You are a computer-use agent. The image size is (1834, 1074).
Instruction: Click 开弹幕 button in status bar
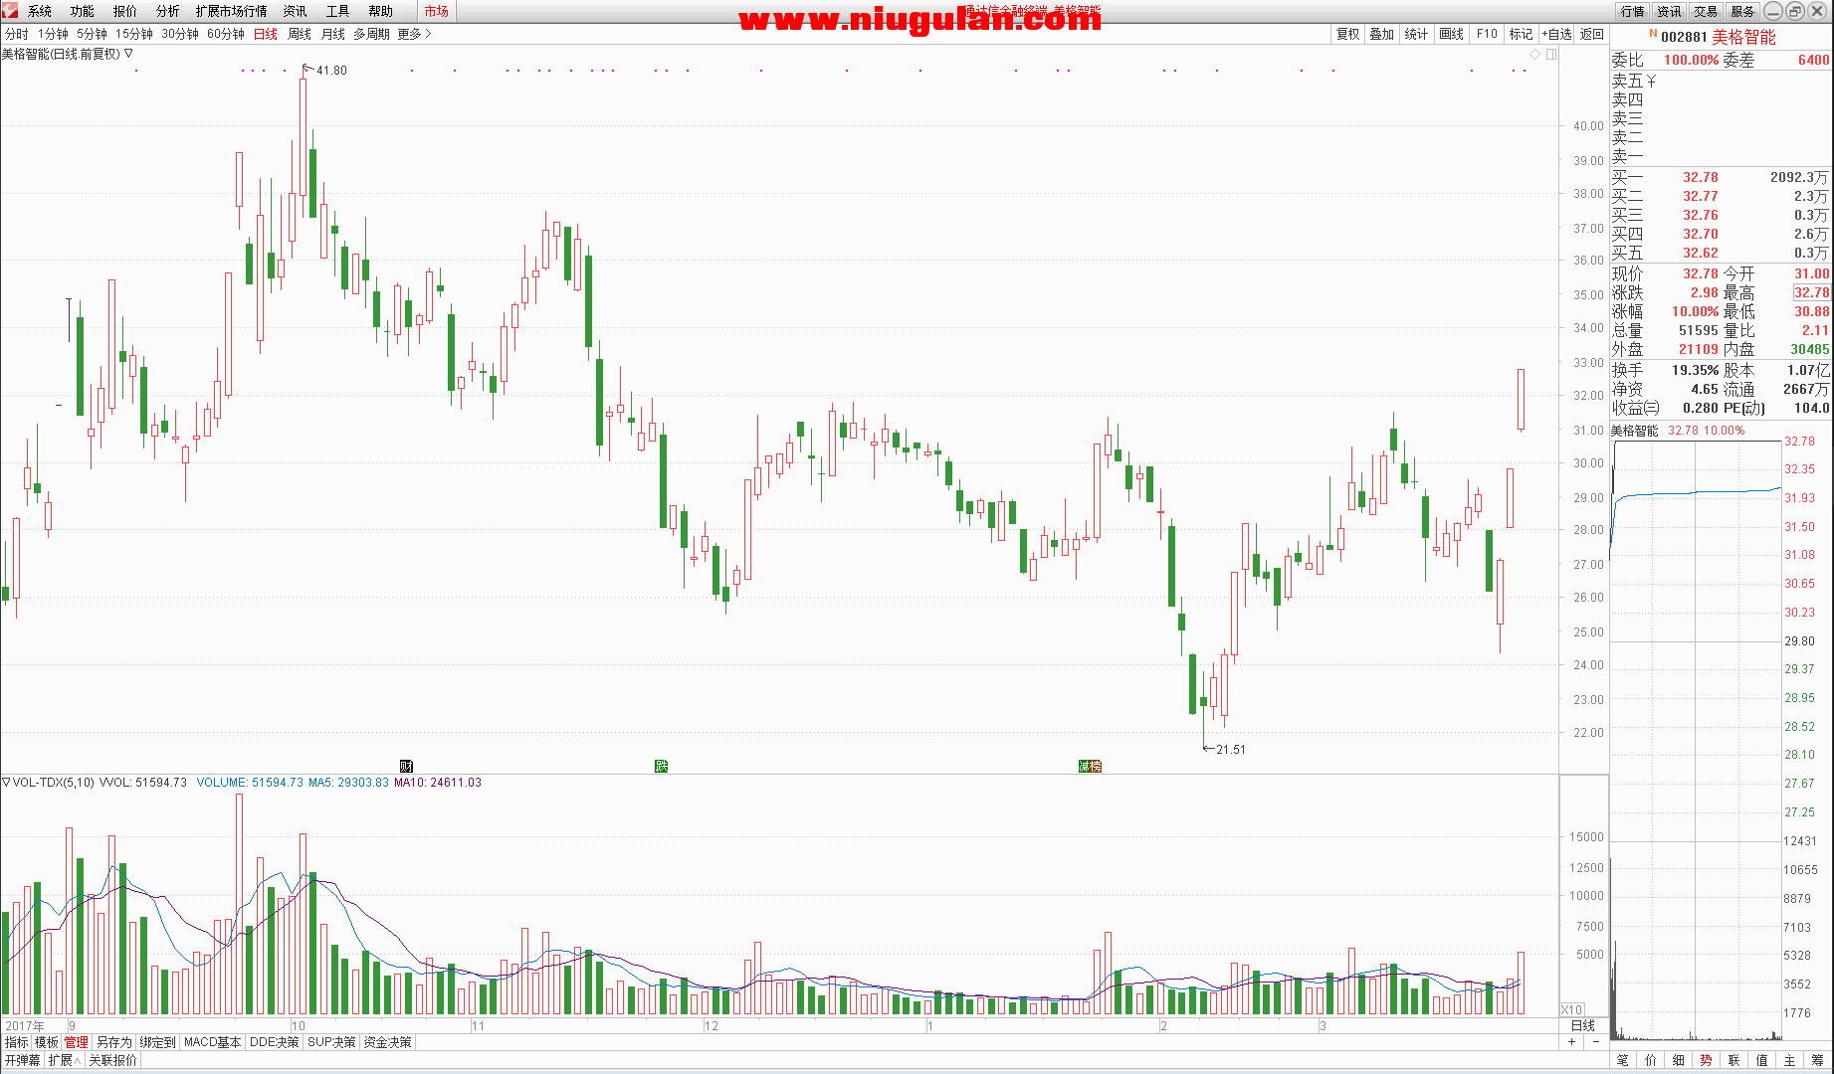(x=22, y=1061)
